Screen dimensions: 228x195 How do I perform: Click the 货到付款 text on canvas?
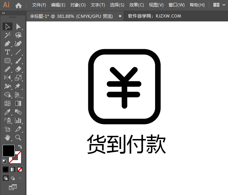pos(126,144)
